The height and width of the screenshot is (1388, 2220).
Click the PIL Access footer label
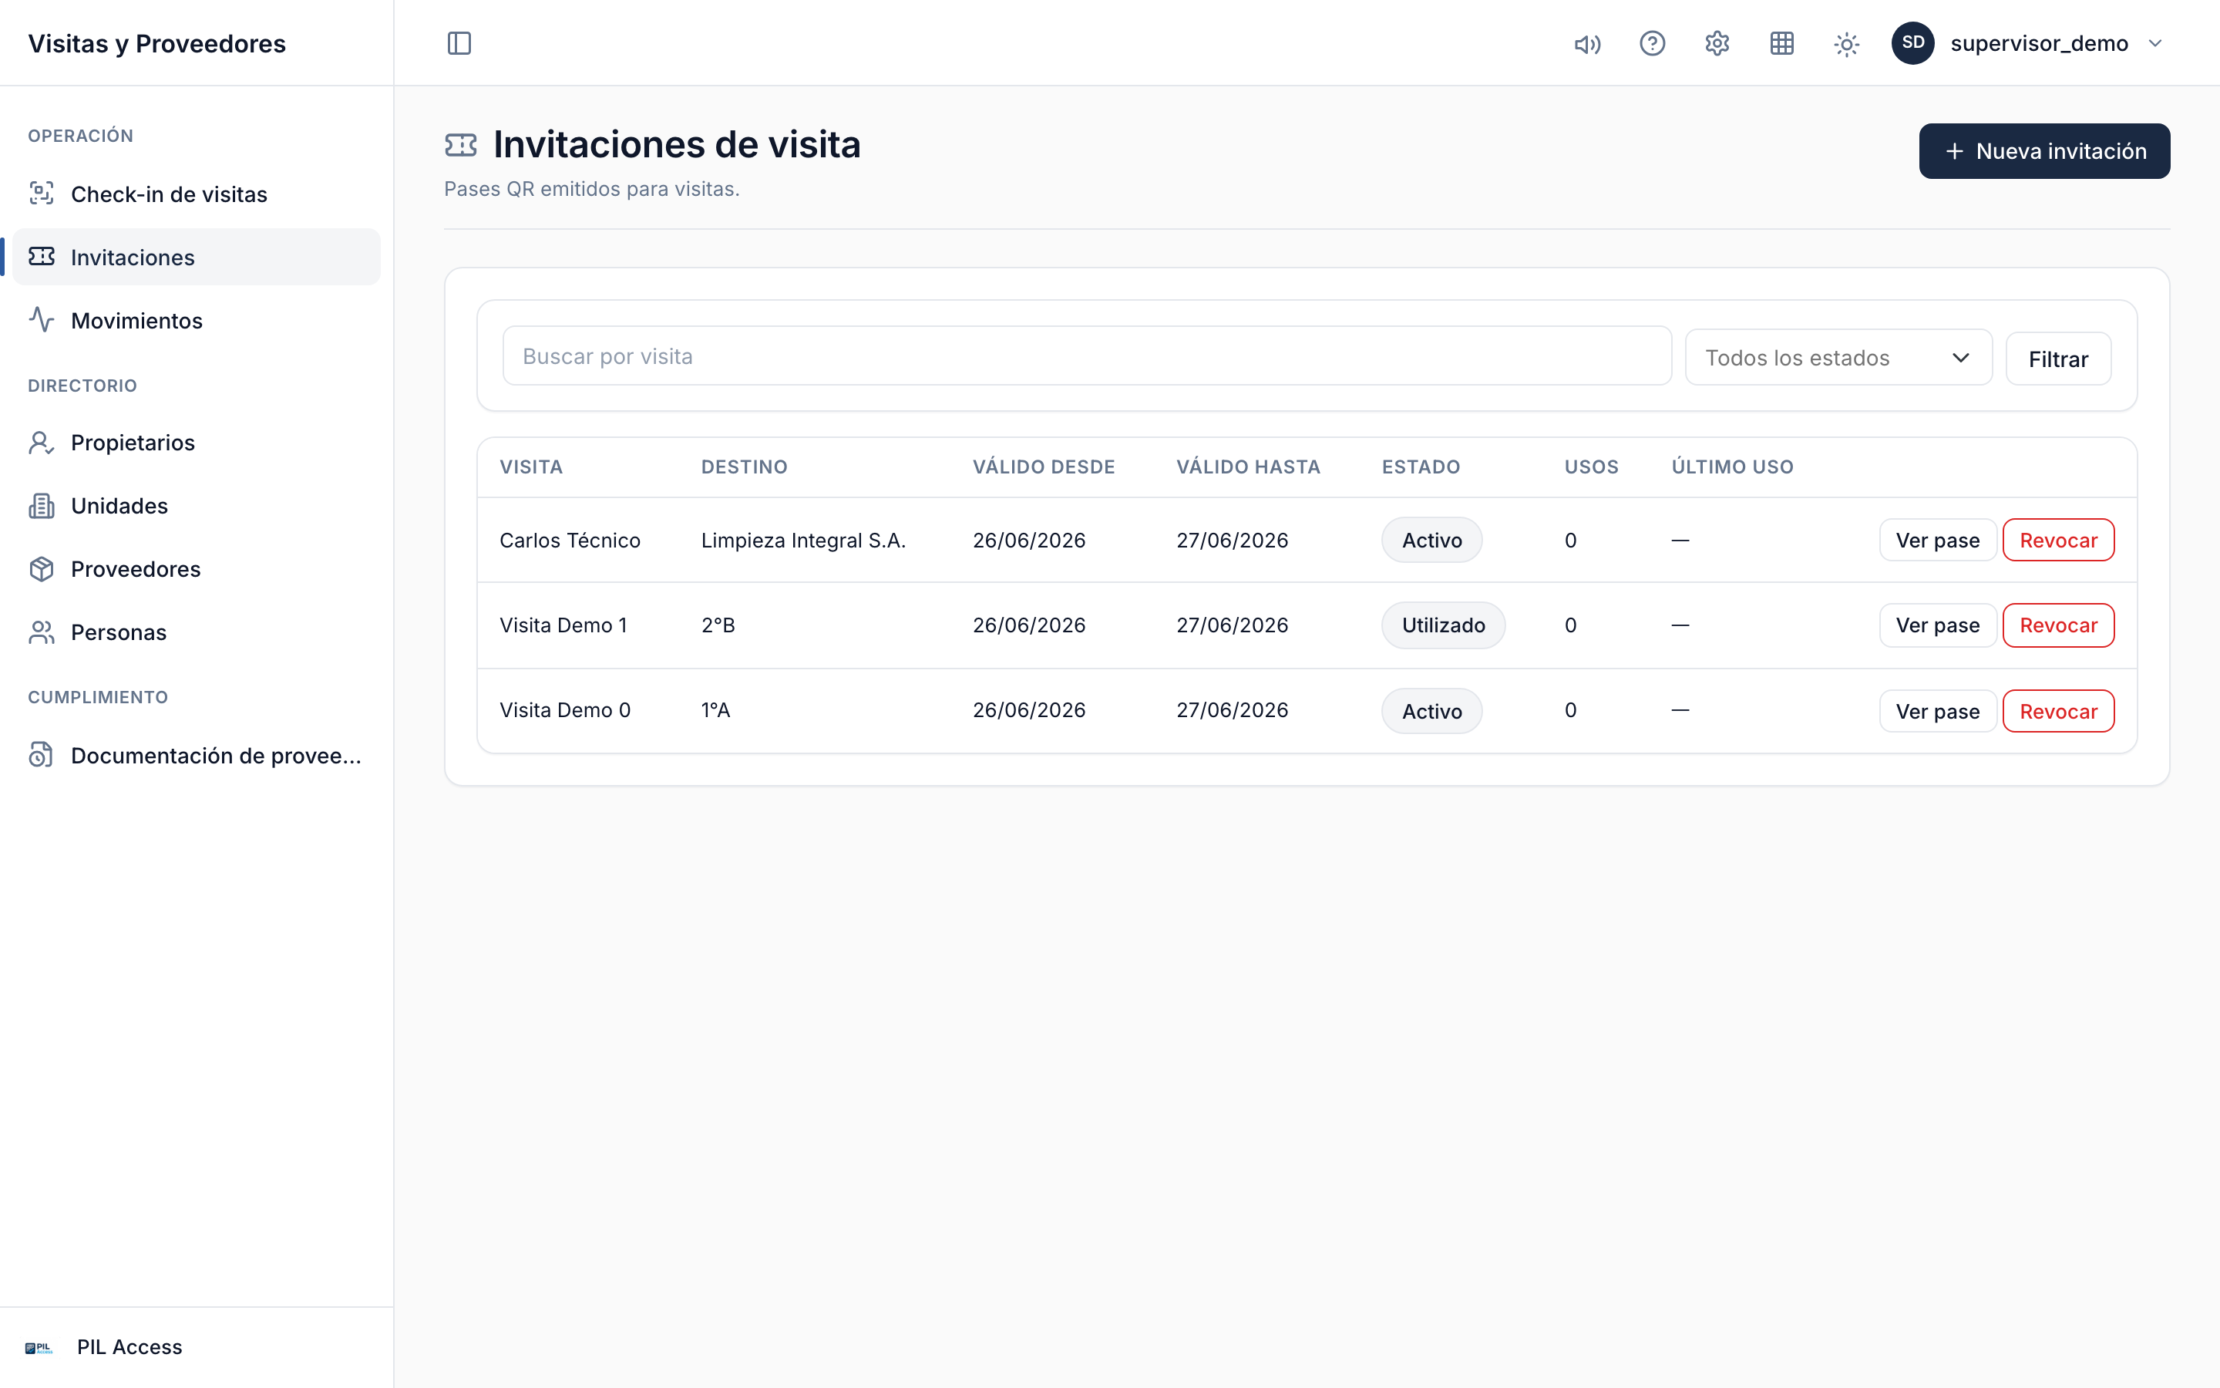(x=129, y=1346)
